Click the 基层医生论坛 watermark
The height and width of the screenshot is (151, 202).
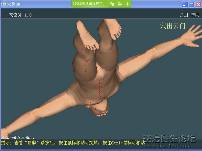[169, 138]
